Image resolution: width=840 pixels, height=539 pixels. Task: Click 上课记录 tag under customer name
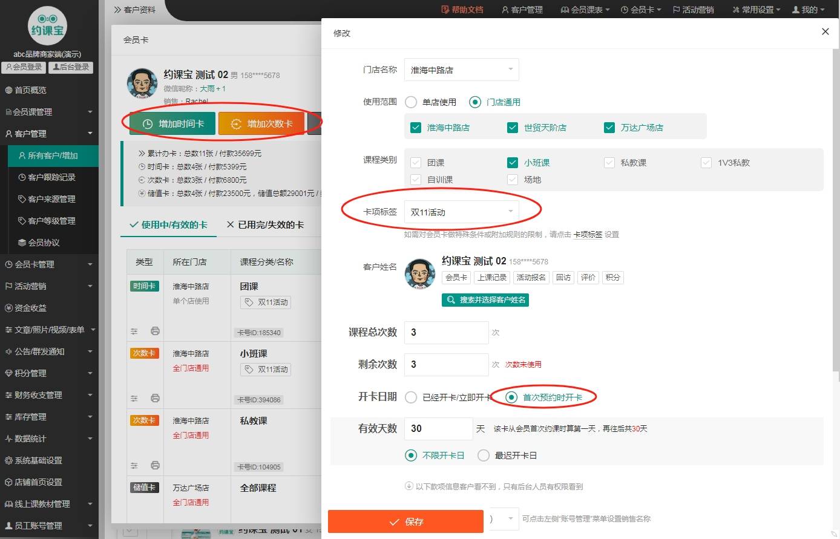491,277
